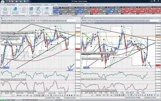The image size is (161, 101).
Task: Click the USD/CAD Bid price button
Action: point(134,11)
